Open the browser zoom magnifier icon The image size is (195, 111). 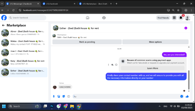click(x=173, y=10)
